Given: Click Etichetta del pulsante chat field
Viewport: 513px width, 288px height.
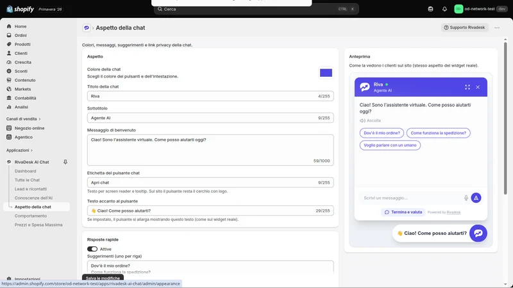Looking at the screenshot, I should [210, 182].
